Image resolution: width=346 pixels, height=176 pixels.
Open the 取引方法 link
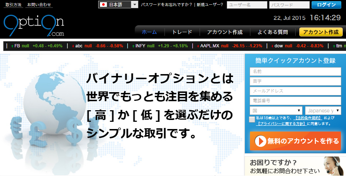(x=13, y=5)
